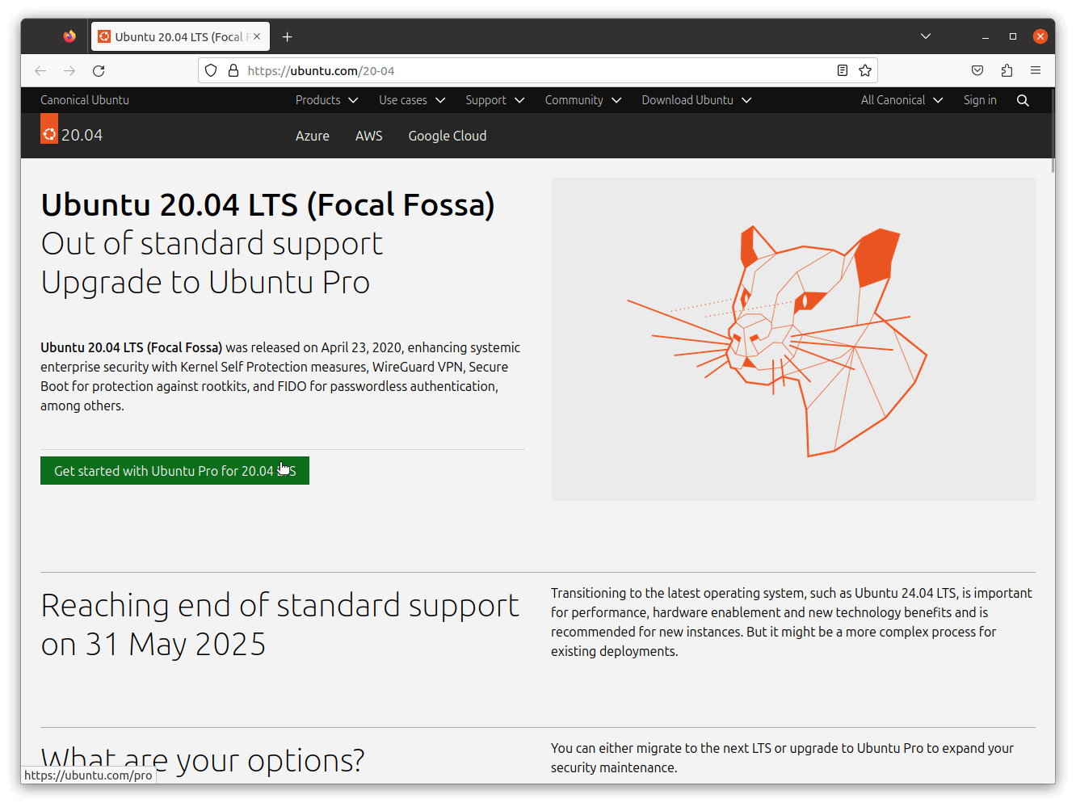The height and width of the screenshot is (807, 1076).
Task: Reload the current page
Action: pos(99,70)
